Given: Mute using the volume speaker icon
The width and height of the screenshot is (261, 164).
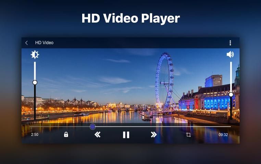Looking at the screenshot, I should [x=230, y=54].
